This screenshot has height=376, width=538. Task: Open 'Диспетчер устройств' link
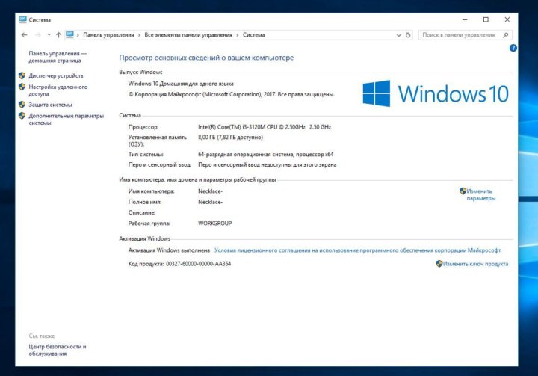56,76
